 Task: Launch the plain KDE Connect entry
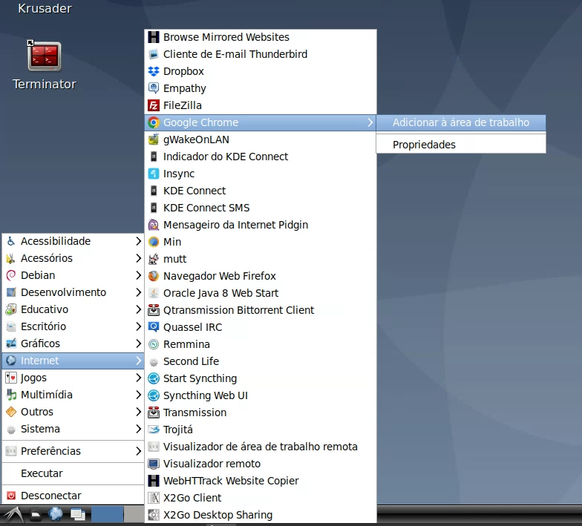click(261, 191)
